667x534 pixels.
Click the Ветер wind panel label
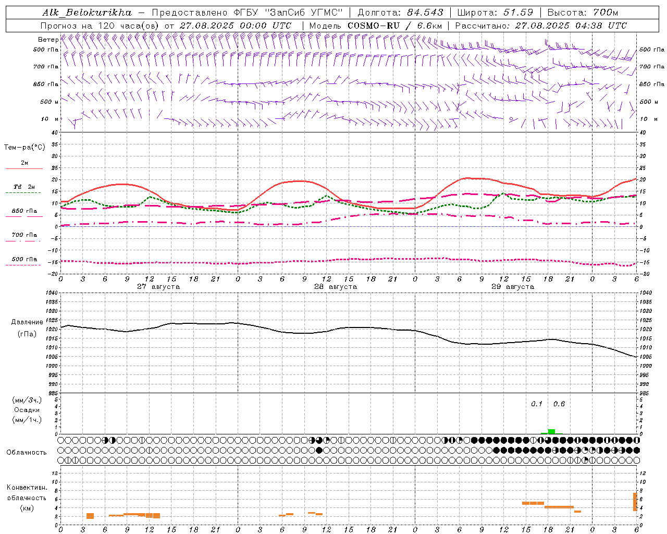coord(48,40)
